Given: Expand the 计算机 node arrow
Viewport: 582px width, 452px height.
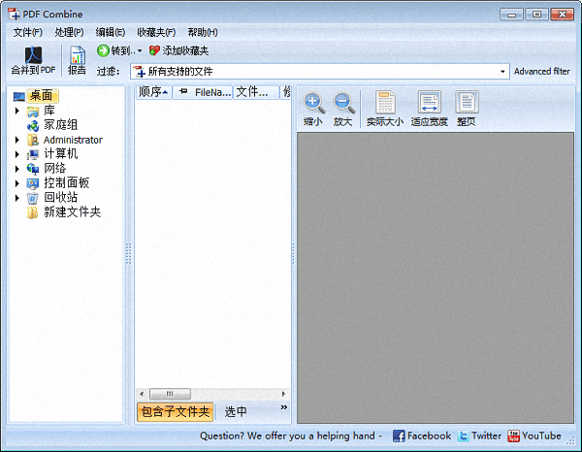Looking at the screenshot, I should click(17, 154).
